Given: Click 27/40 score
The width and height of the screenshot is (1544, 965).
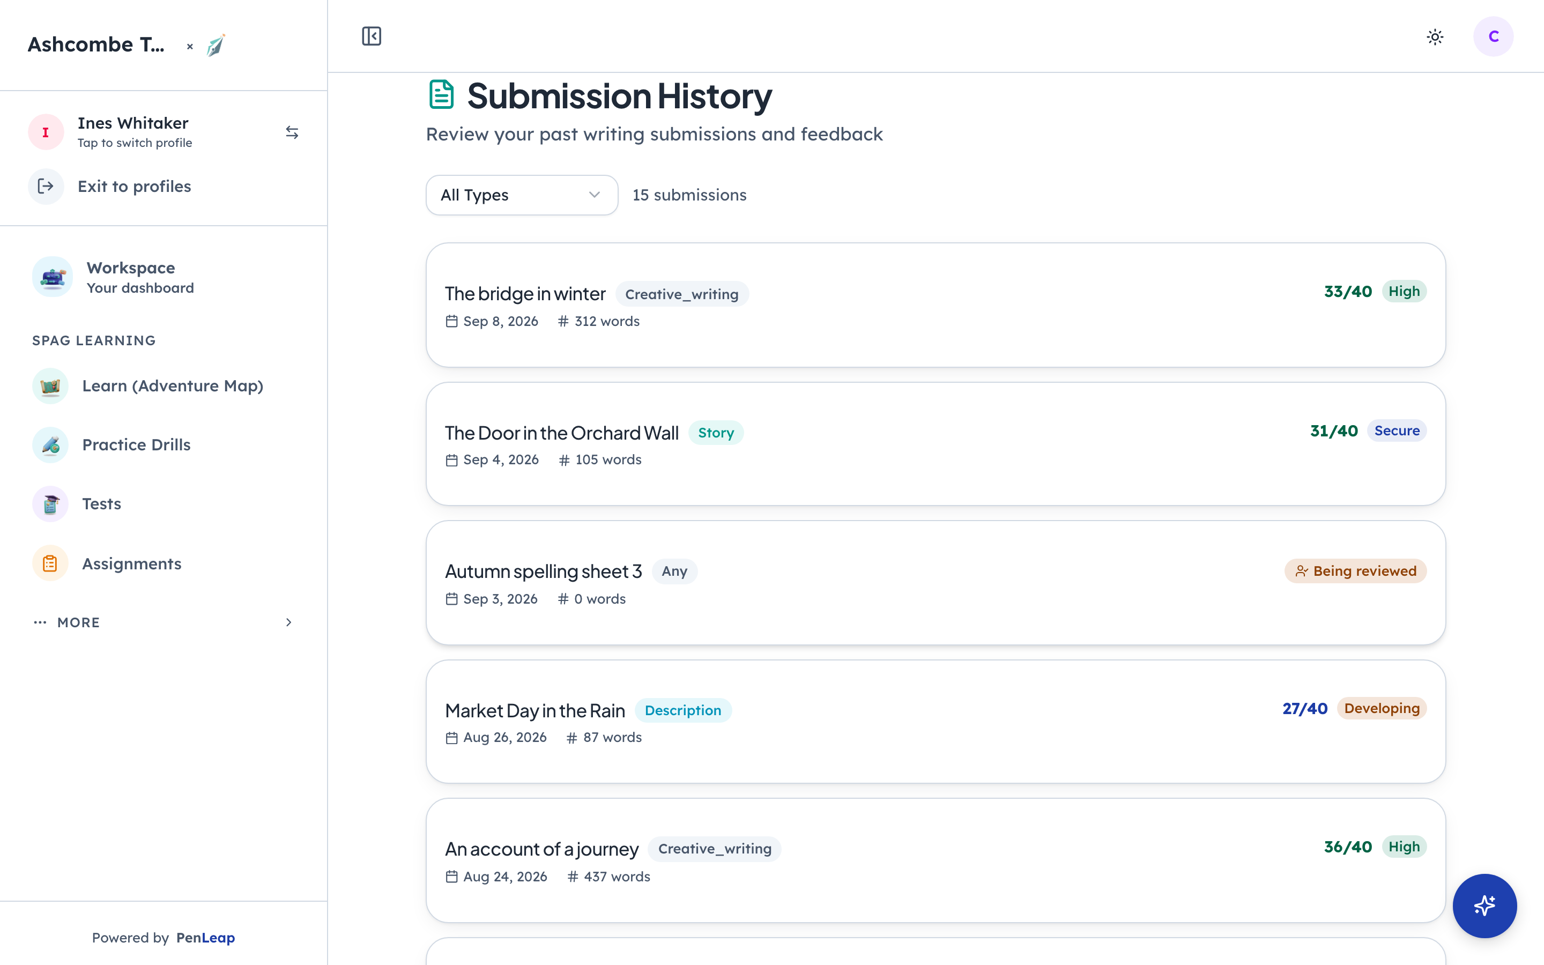Looking at the screenshot, I should (1305, 708).
